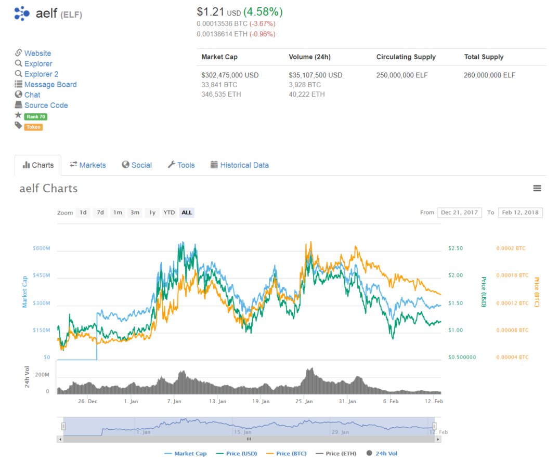Click the bar chart icon in Charts tab
The width and height of the screenshot is (559, 462).
(x=27, y=165)
